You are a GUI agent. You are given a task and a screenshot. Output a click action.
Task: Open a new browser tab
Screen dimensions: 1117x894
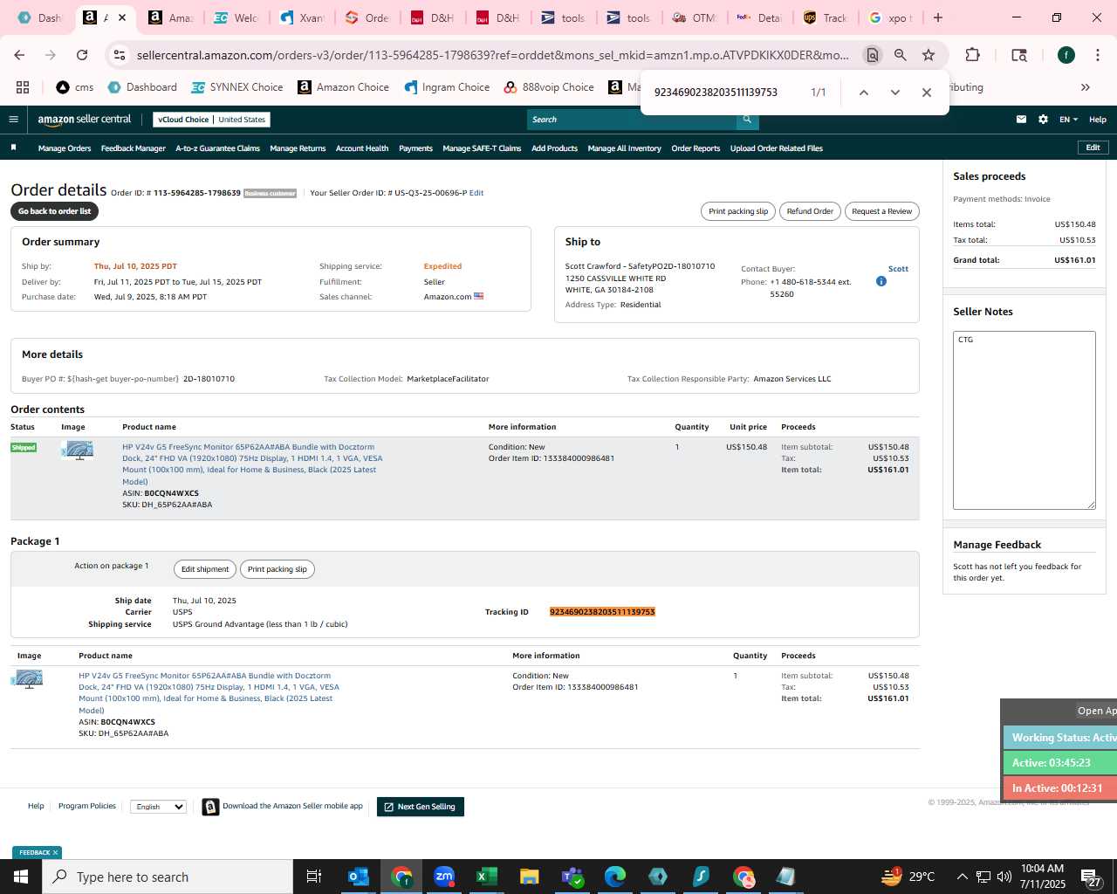pos(938,17)
